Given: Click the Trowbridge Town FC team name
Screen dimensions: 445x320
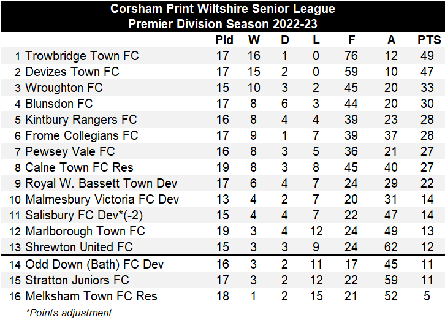Looking at the screenshot, I should 82,56.
